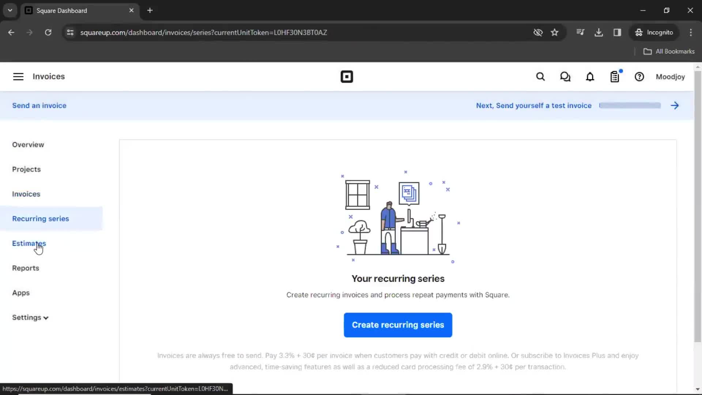
Task: Click the third-party cookies blocked eye icon
Action: 538,33
